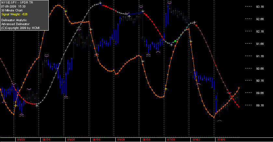Select the 91.66 price axis value

260,44
